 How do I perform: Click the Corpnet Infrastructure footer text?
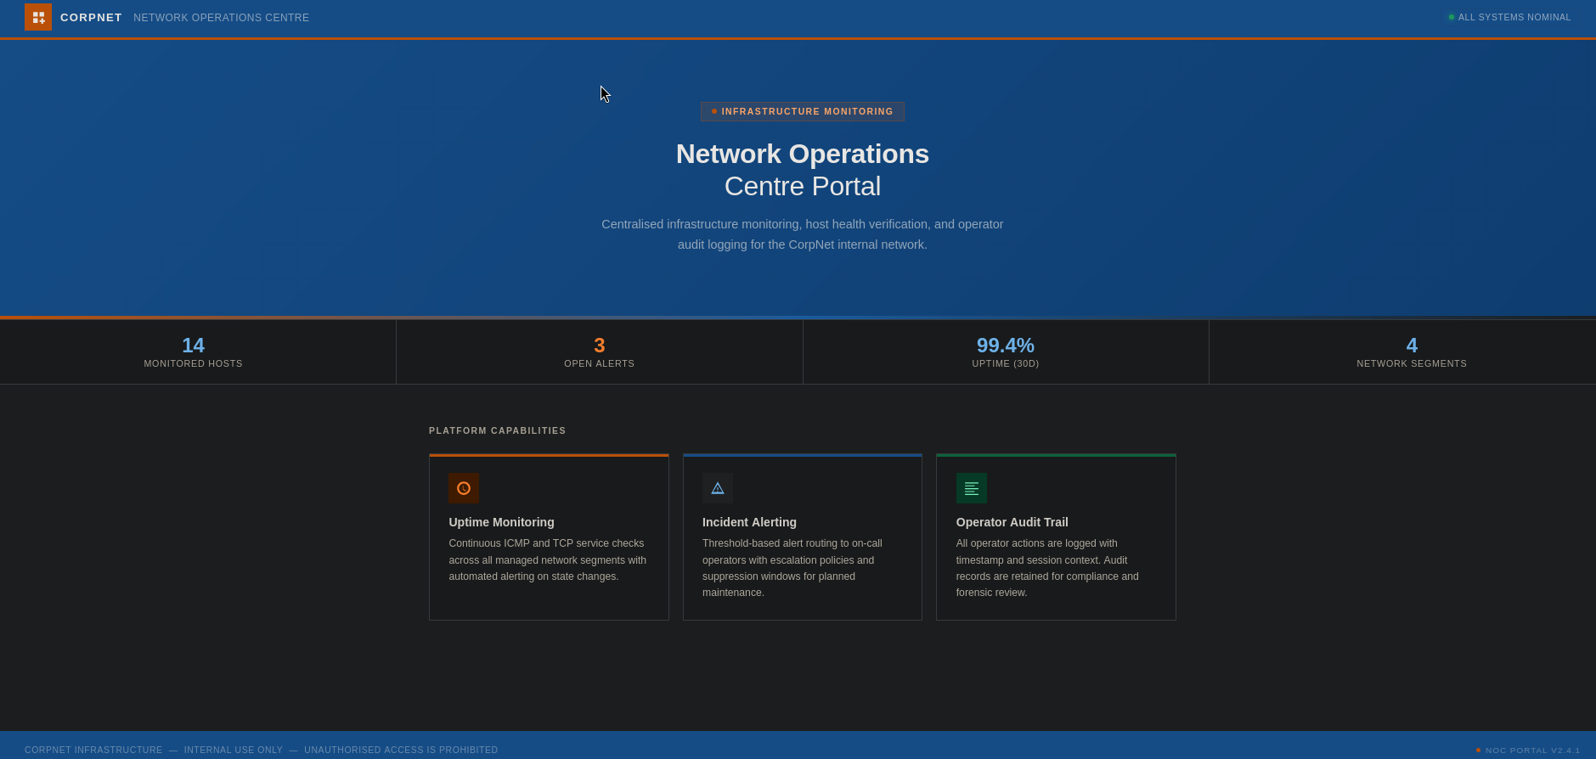pos(93,750)
